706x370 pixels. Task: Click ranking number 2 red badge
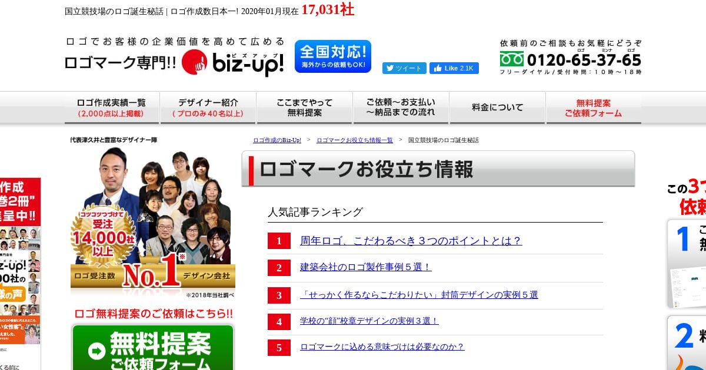coord(279,268)
